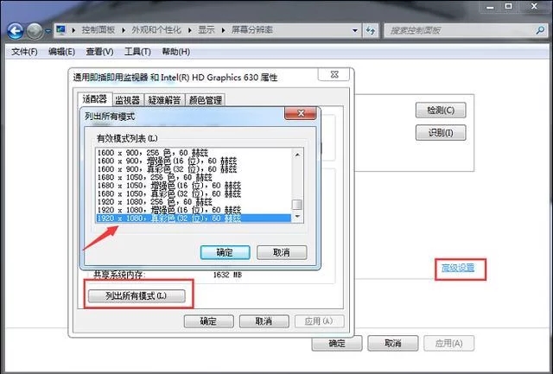Click the Back navigation arrow
553x374 pixels.
click(15, 30)
